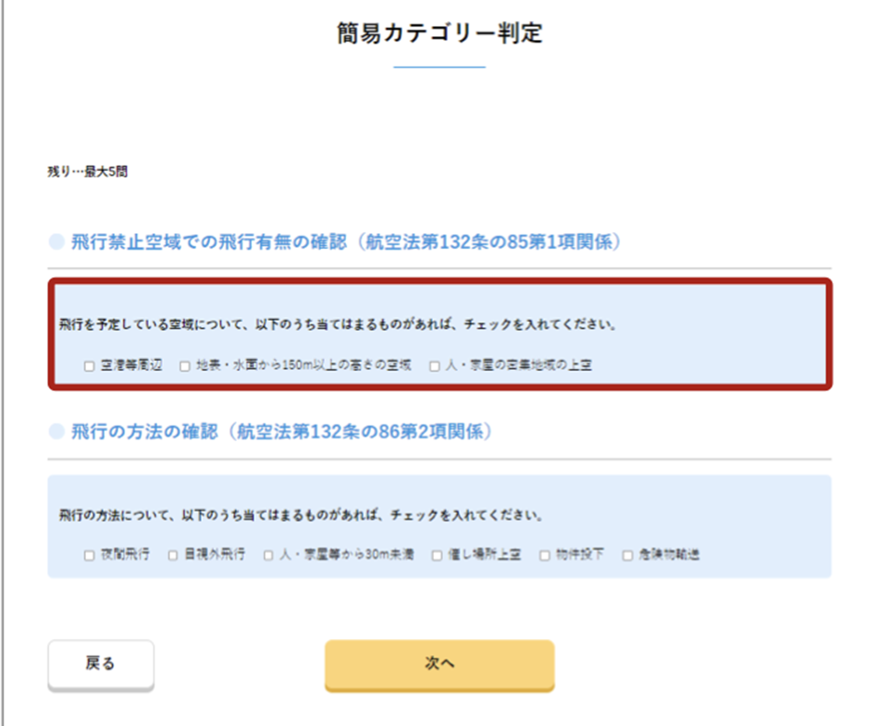
Task: Enable the 物件投下 checkbox
Action: 545,556
